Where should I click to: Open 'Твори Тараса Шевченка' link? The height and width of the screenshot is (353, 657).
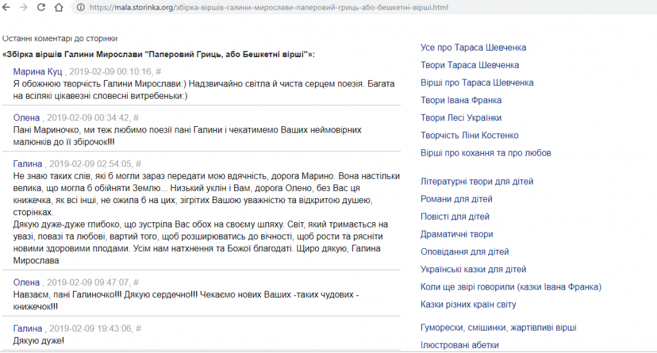point(470,65)
